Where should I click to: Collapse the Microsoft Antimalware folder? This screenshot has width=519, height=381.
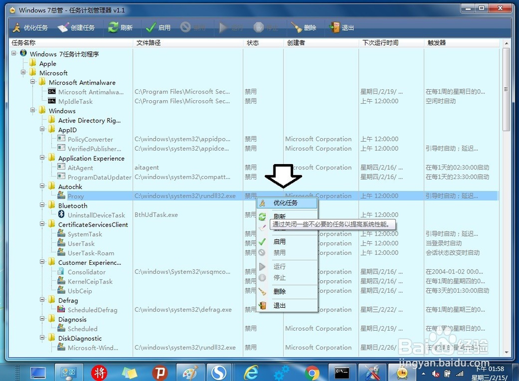(x=32, y=81)
